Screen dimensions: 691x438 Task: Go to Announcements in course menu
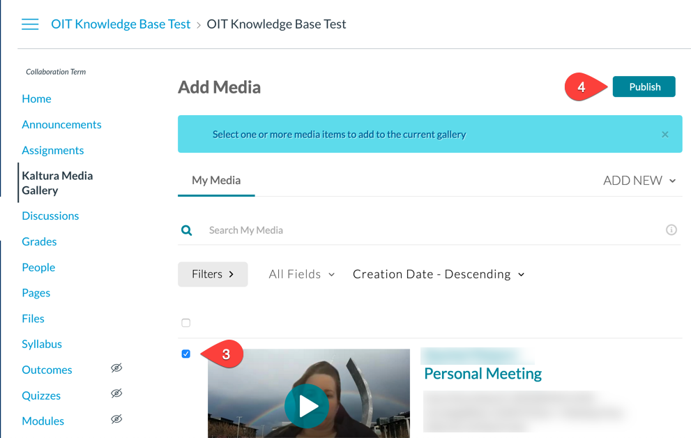pos(61,125)
